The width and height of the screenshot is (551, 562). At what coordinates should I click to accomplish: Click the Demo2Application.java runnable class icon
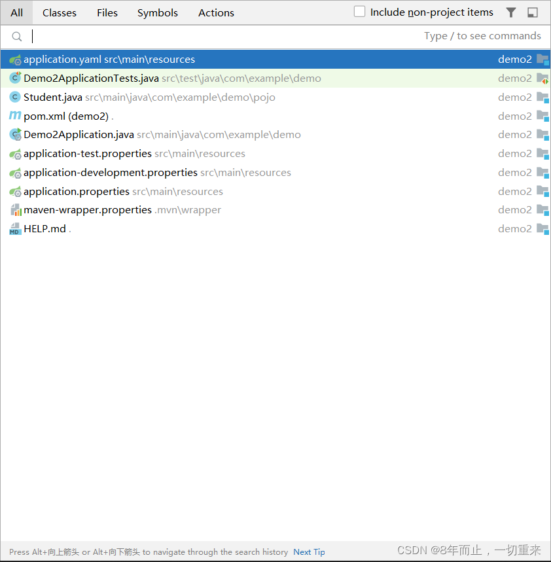(15, 134)
